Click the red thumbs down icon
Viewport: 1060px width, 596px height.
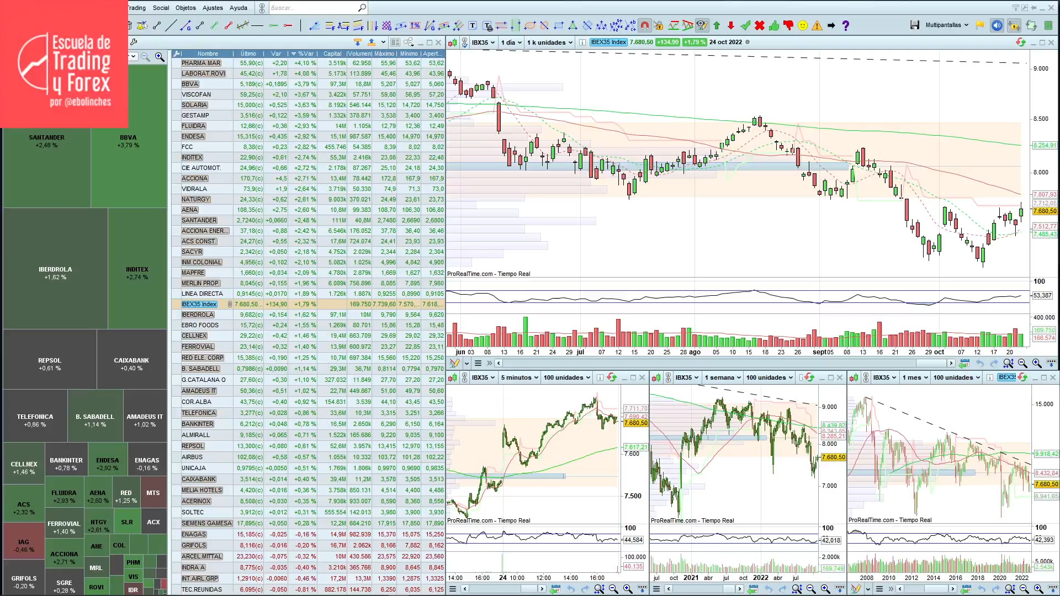pos(788,25)
